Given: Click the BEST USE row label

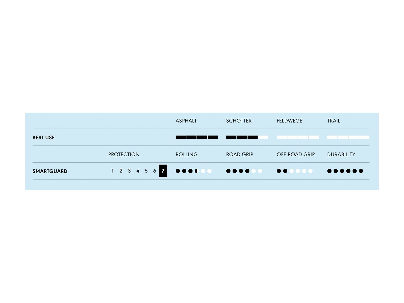Looking at the screenshot, I should [43, 138].
